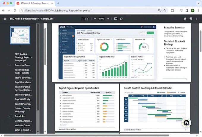Open Traffic Sources outline item
Screen dimensions: 202x137
pyautogui.click(x=23, y=78)
